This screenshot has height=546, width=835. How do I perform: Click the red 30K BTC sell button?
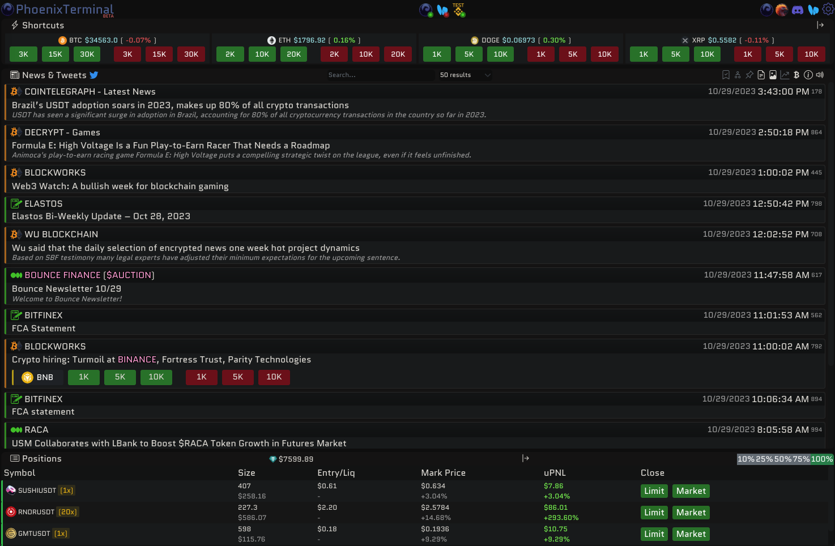coord(191,54)
